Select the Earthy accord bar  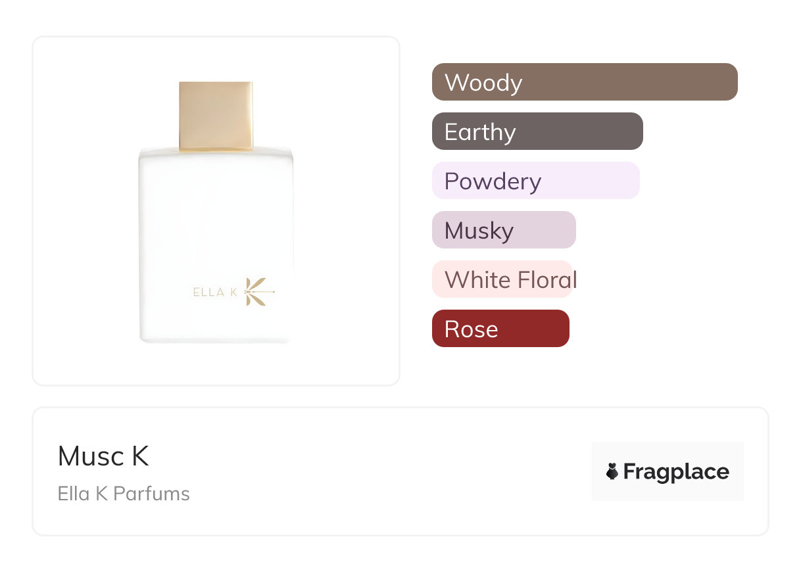coord(537,131)
